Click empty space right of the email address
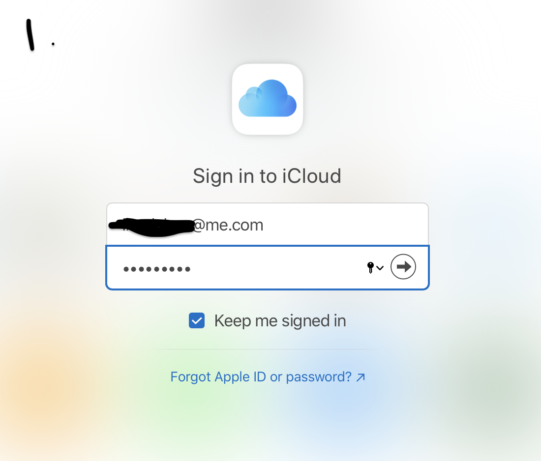This screenshot has height=461, width=541. [x=345, y=225]
